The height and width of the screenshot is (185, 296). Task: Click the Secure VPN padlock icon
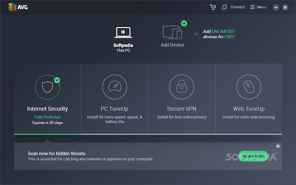click(182, 87)
